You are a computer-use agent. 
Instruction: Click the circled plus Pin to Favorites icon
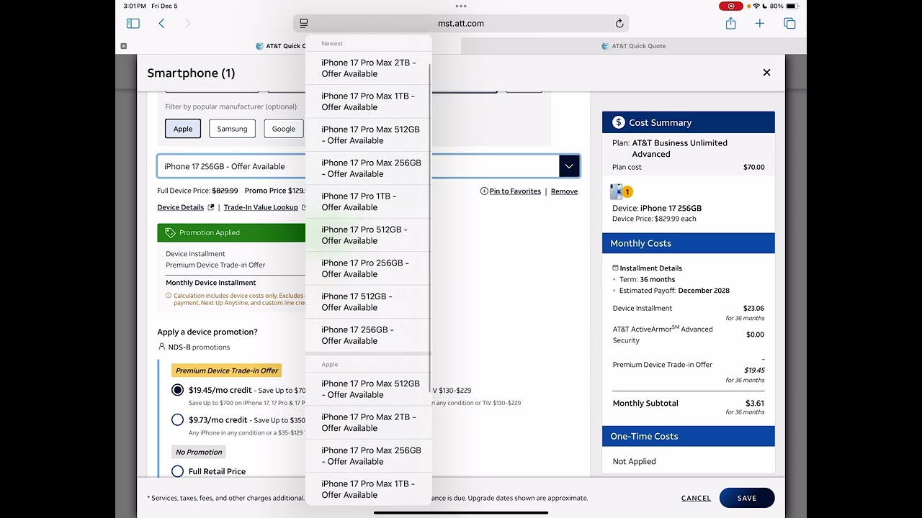pyautogui.click(x=484, y=191)
